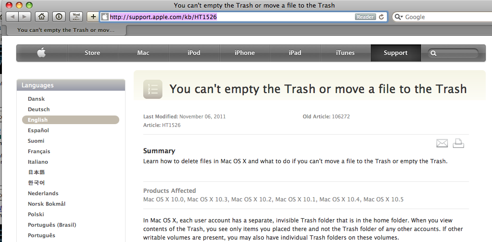This screenshot has width=492, height=242.
Task: Switch language to Español
Action: click(x=38, y=130)
